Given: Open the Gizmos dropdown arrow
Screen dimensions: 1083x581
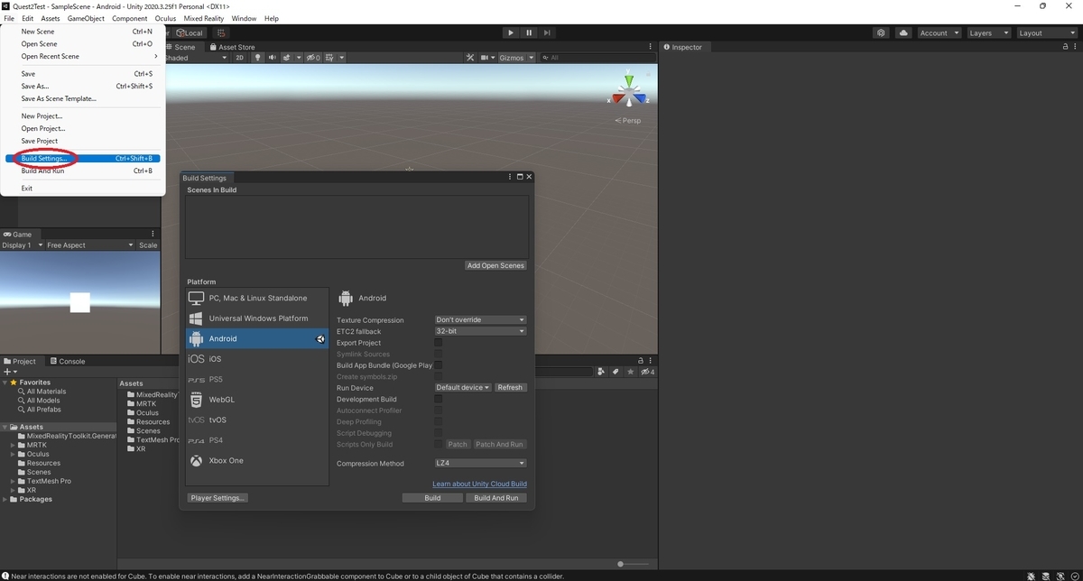Looking at the screenshot, I should click(x=532, y=58).
